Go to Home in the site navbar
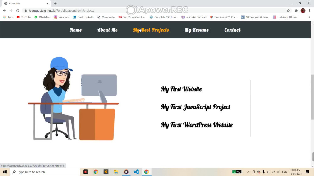This screenshot has width=314, height=176. [76, 30]
